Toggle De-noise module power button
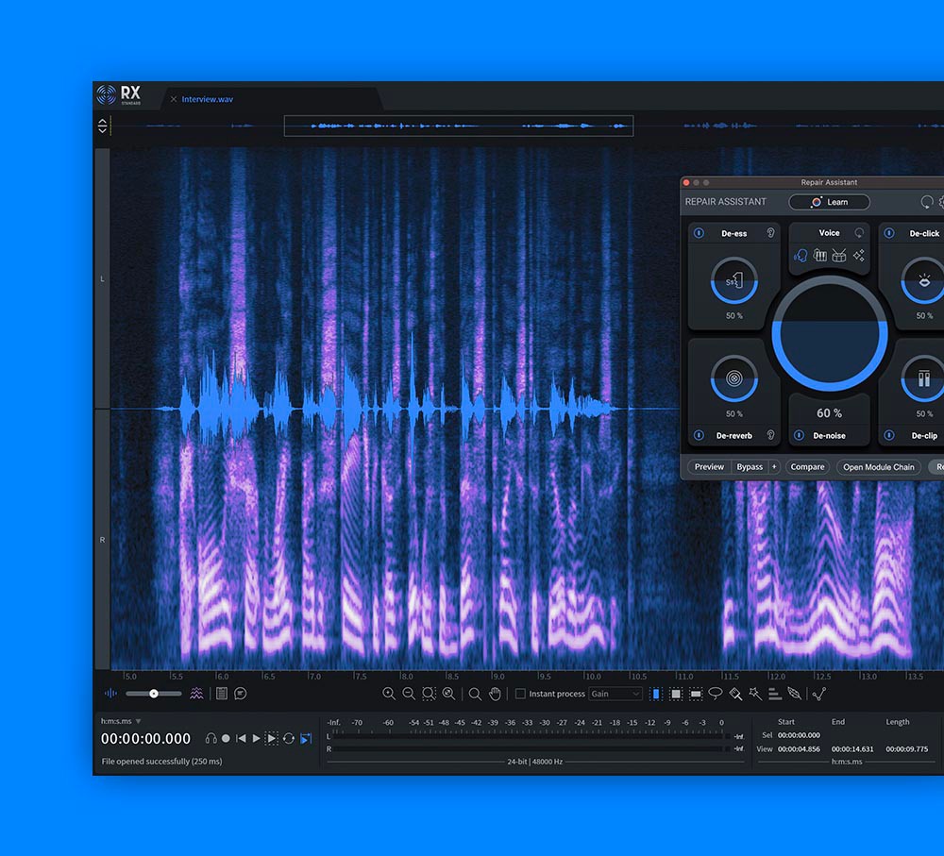 coord(799,435)
